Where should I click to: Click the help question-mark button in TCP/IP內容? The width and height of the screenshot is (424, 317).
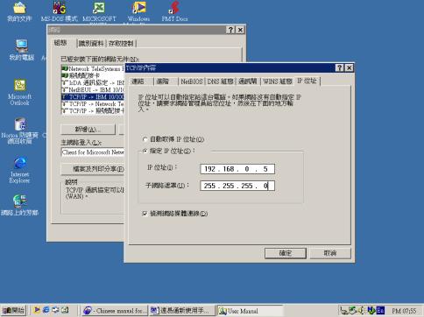tap(339, 68)
